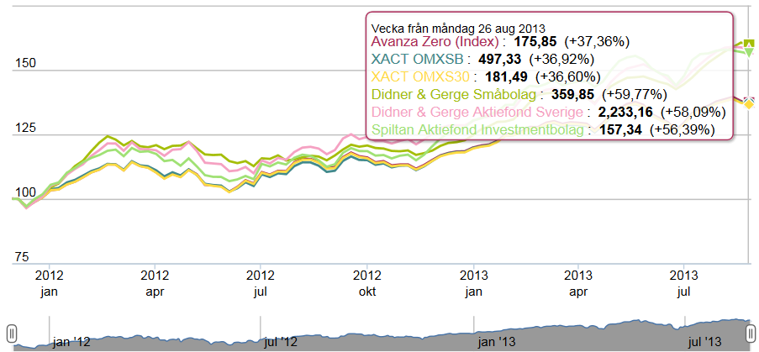Viewport: 759px width, 352px height.
Task: Click the yellow diamond end marker
Action: (x=749, y=104)
